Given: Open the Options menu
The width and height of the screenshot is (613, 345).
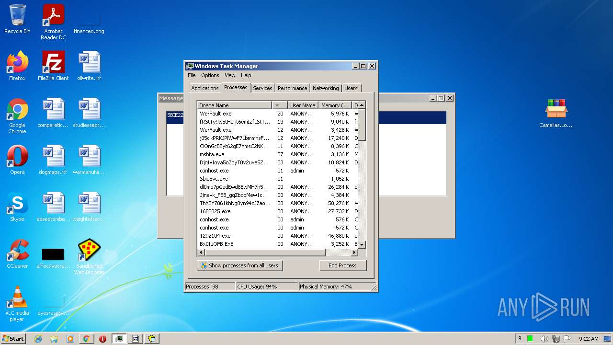Looking at the screenshot, I should [210, 75].
